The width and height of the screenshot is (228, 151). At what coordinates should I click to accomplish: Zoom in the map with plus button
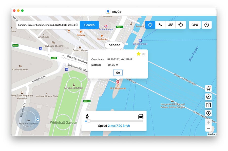208,122
